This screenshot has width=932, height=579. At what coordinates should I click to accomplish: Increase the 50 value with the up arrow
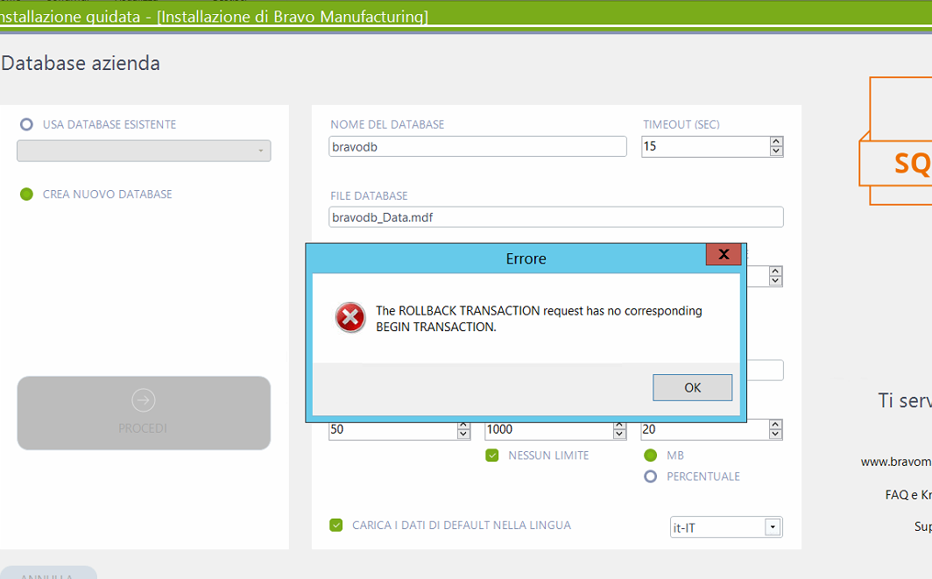463,425
